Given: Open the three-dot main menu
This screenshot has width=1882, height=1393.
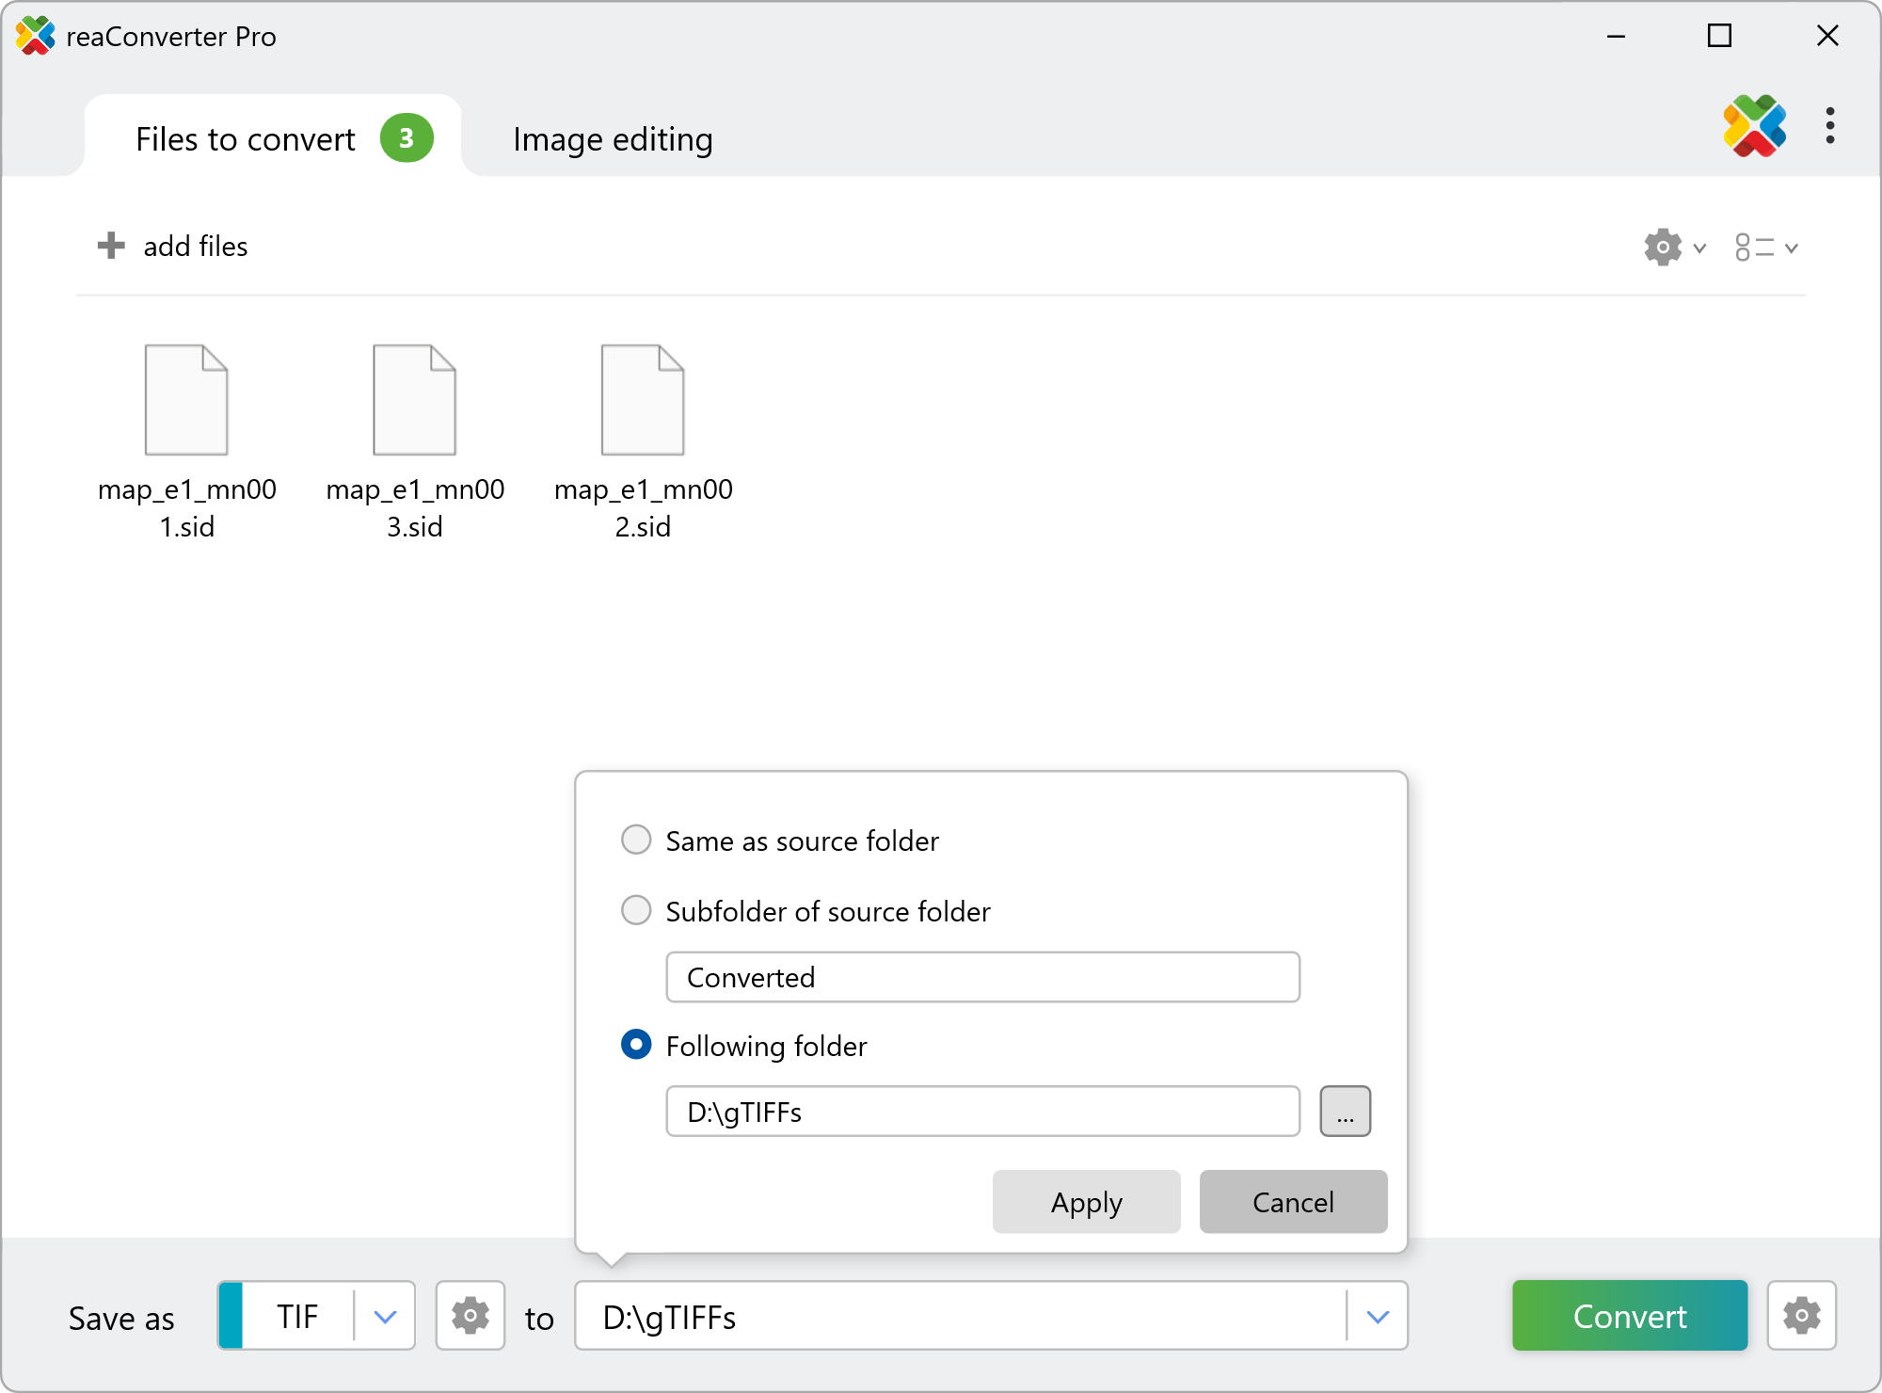Looking at the screenshot, I should pyautogui.click(x=1829, y=126).
